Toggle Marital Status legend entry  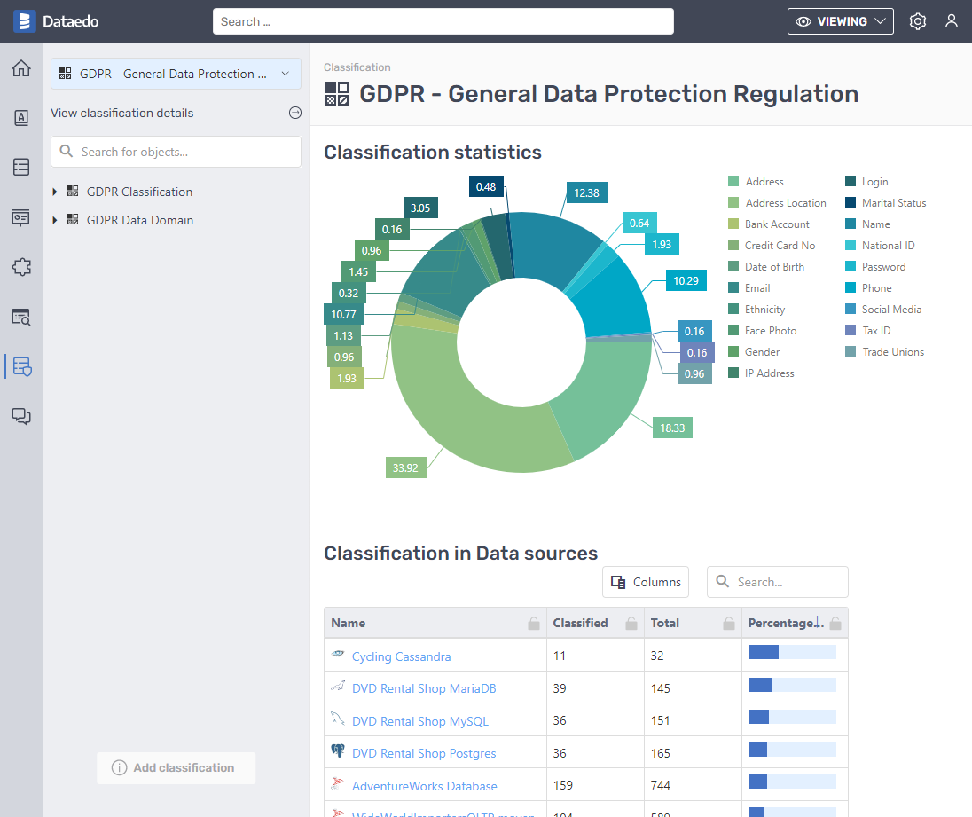point(893,203)
